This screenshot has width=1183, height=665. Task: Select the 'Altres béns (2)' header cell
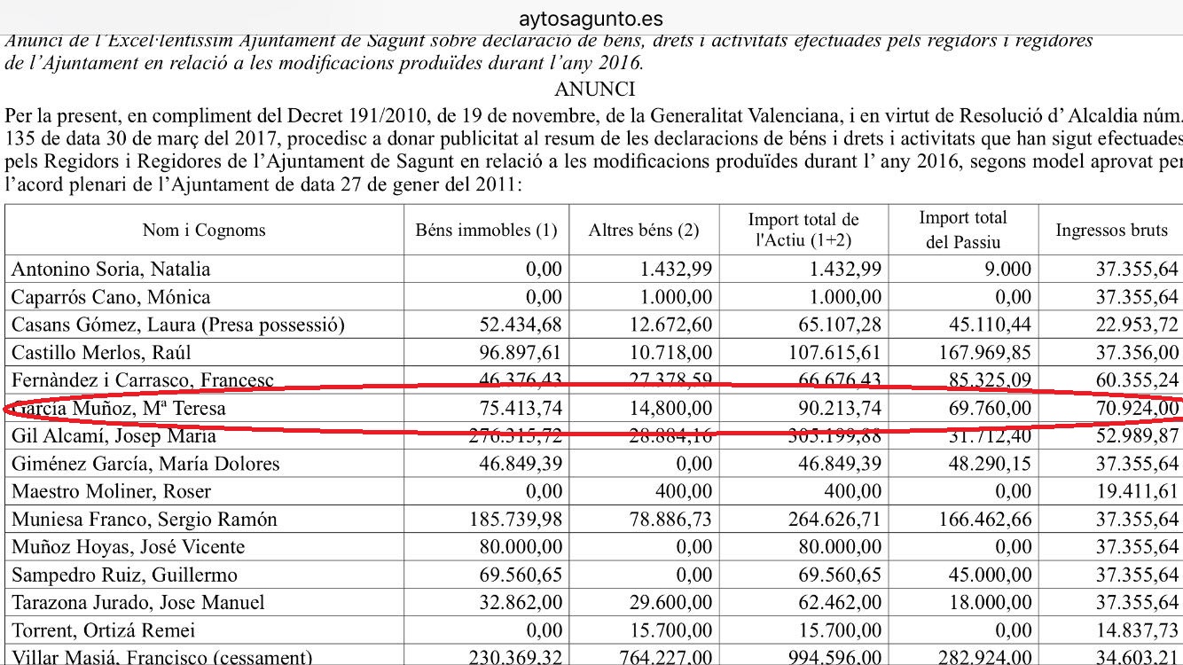click(644, 231)
